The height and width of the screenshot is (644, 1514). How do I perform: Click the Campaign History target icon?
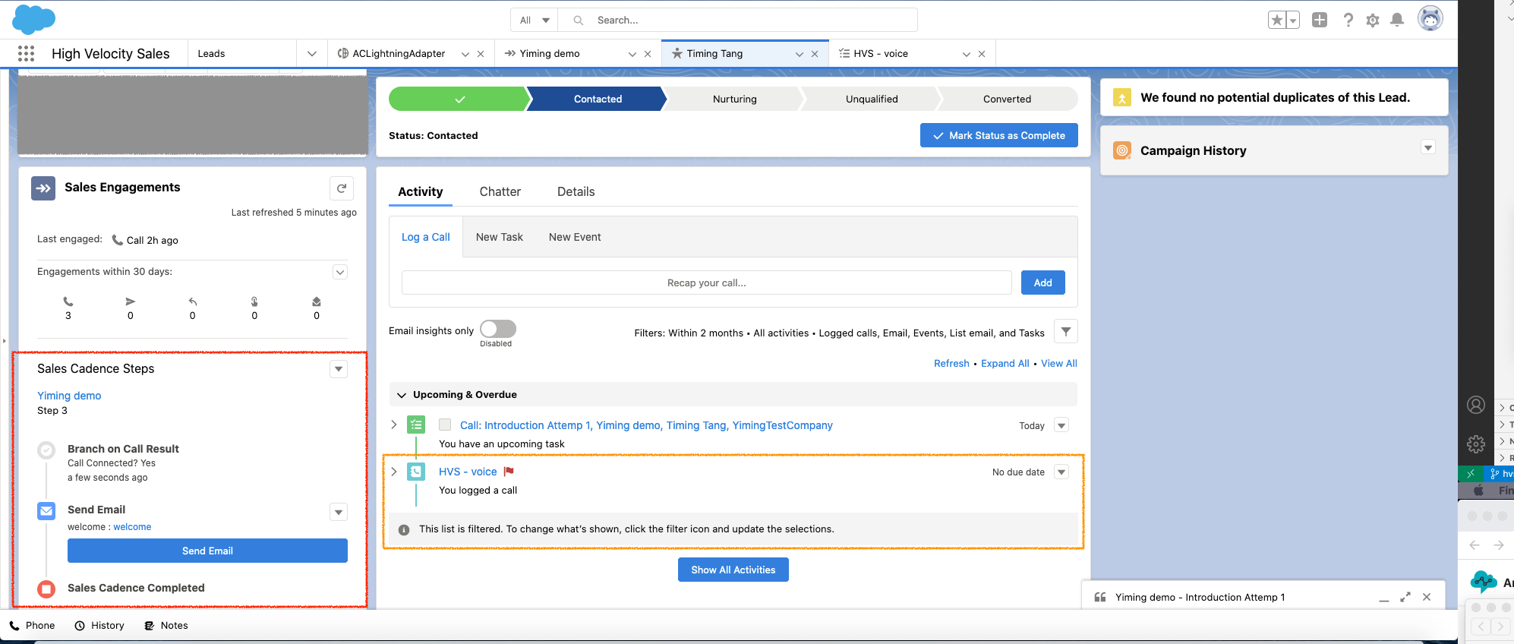click(x=1122, y=150)
